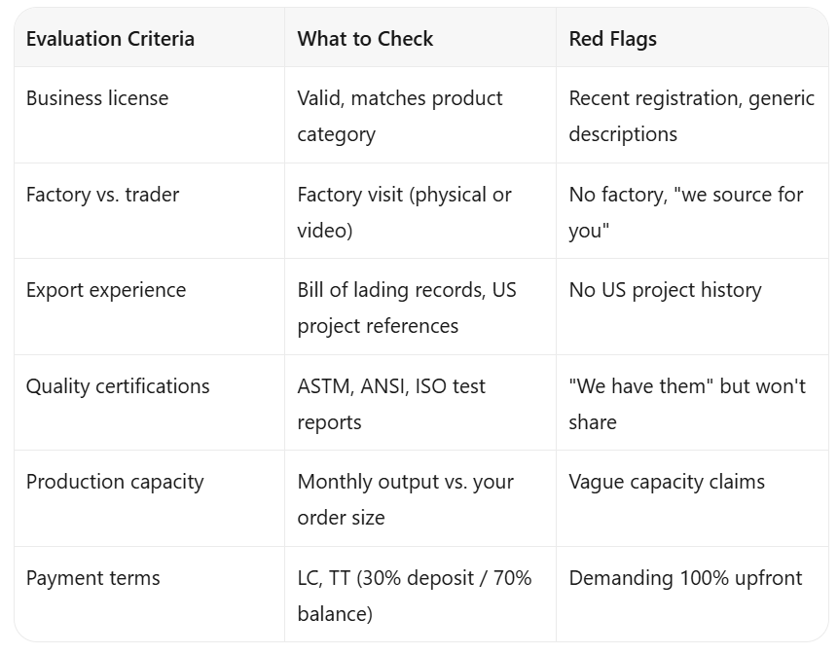Click the 'No factory, we source for you' cell
This screenshot has width=838, height=654.
(x=692, y=211)
